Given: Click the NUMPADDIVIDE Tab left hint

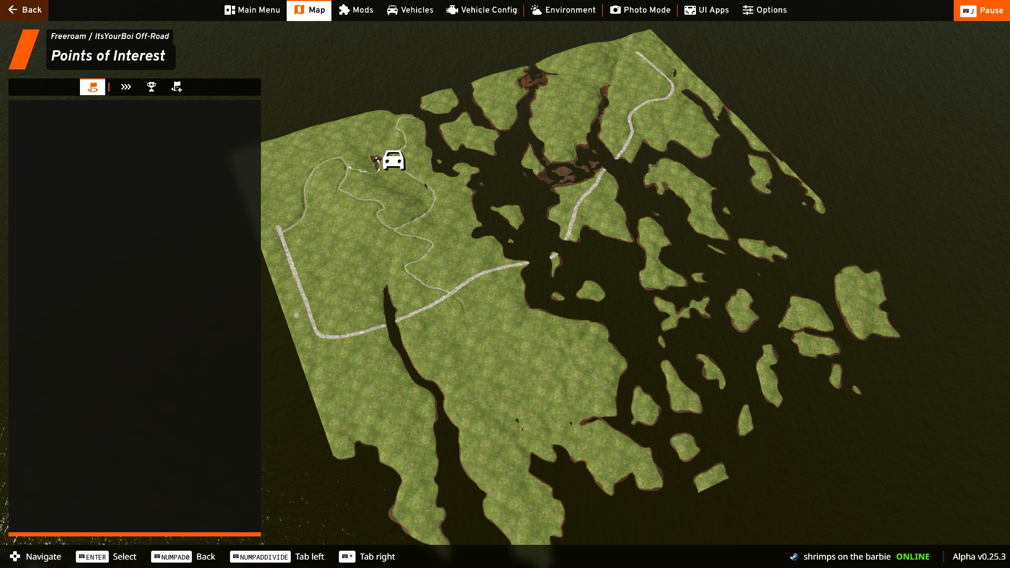Looking at the screenshot, I should click(260, 557).
